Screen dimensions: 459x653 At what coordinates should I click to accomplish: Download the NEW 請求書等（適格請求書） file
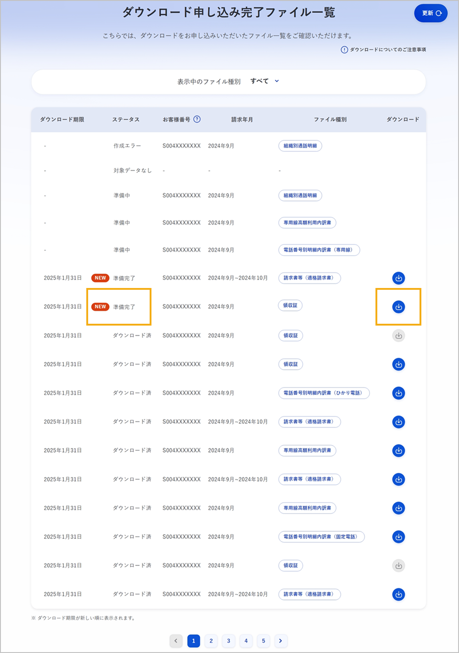(398, 278)
